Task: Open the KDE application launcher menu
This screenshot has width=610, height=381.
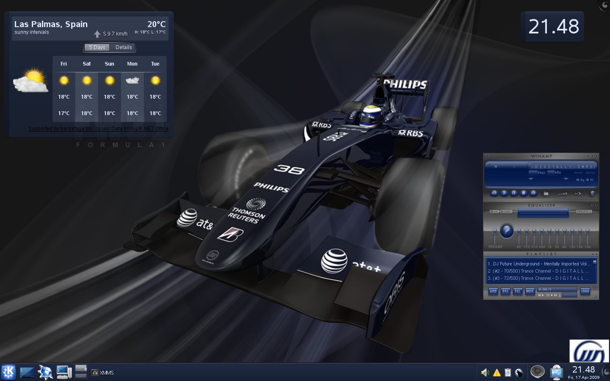Action: 8,372
